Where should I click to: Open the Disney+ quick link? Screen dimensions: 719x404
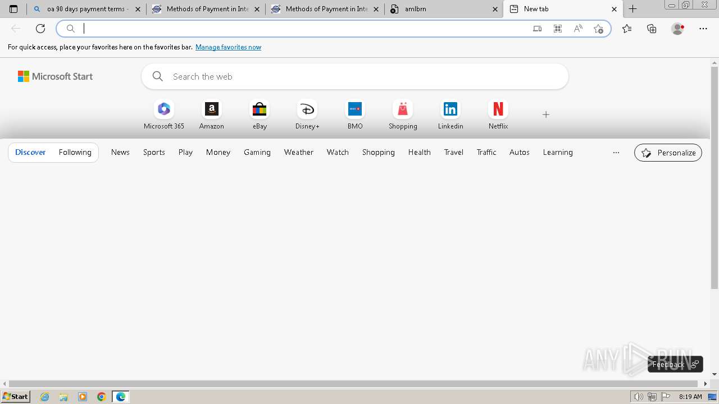coord(307,115)
